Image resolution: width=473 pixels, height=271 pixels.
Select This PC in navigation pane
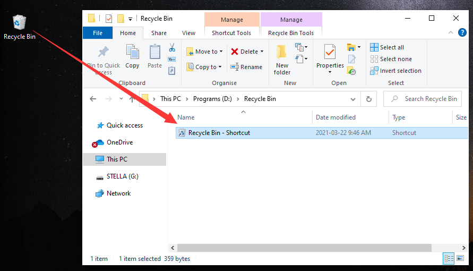125,159
